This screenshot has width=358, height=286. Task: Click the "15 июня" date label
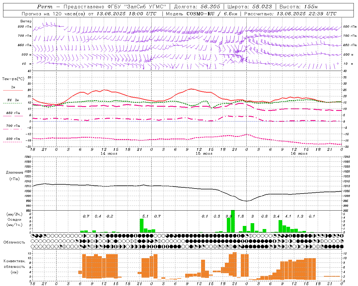coord(204,153)
